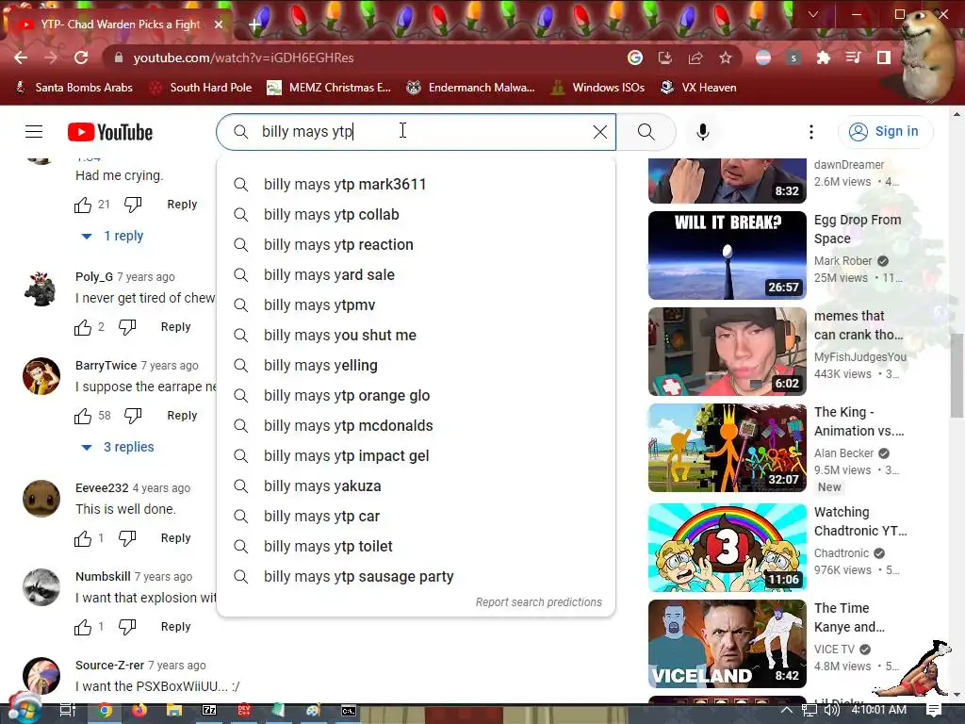Choose suggestion billy mays ytp mark3611
Viewport: 965px width, 724px height.
coord(416,184)
